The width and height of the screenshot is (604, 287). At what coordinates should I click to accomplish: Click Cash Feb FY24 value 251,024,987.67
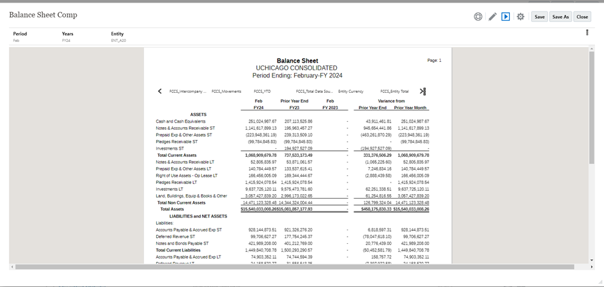pos(263,121)
